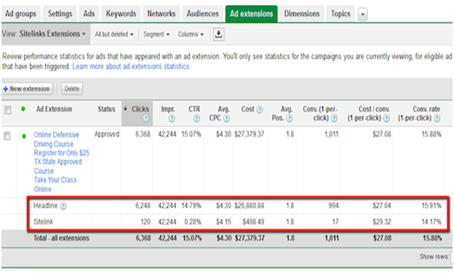Open help icon under Impr. column
This screenshot has height=276, width=454.
[x=172, y=118]
